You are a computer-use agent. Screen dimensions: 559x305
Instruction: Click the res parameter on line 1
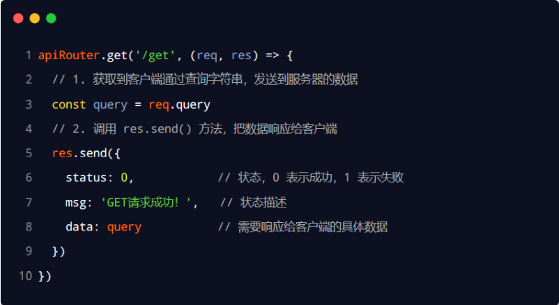pyautogui.click(x=241, y=56)
